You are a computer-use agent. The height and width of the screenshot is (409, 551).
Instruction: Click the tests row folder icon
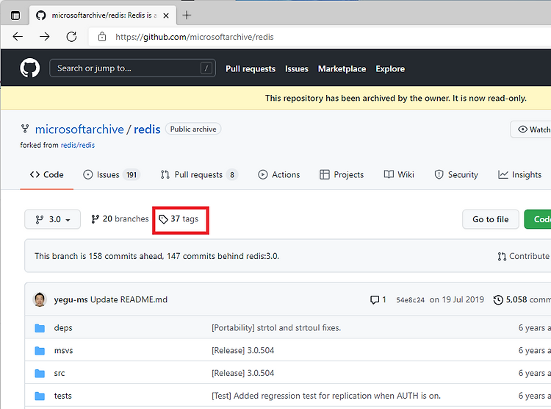click(x=40, y=396)
